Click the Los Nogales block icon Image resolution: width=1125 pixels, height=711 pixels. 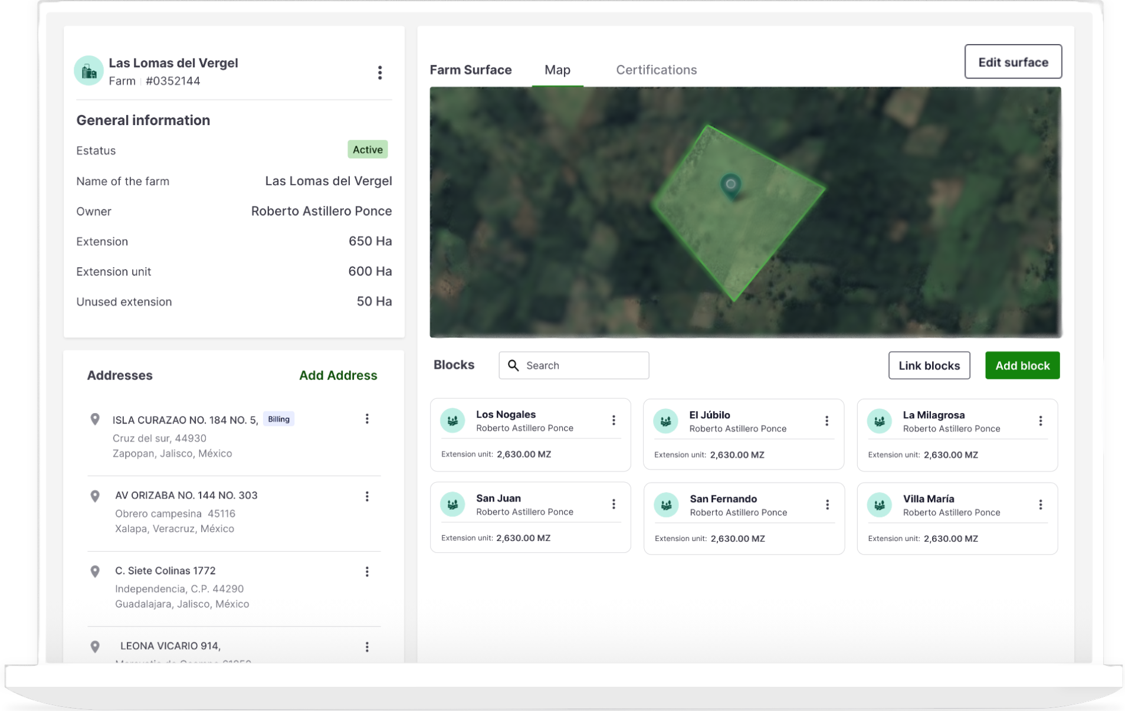coord(452,421)
